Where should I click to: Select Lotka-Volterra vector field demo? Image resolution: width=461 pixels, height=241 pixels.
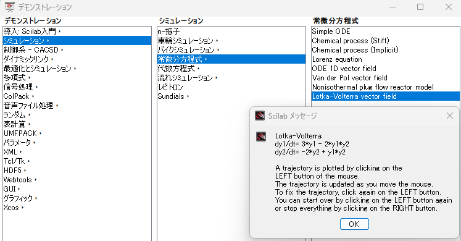[386, 96]
